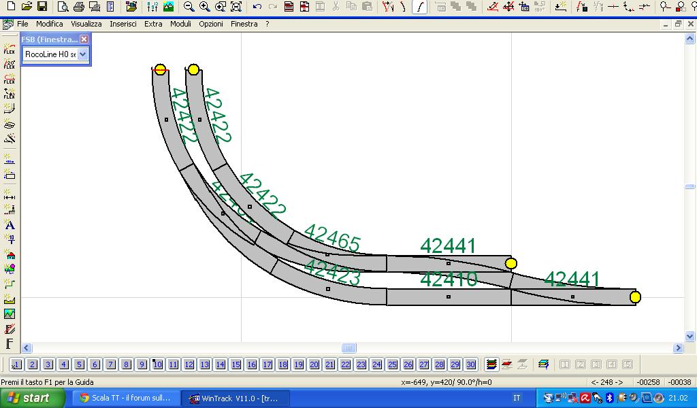Viewport: 697px width, 408px height.
Task: Print the track plan
Action: pyautogui.click(x=79, y=6)
